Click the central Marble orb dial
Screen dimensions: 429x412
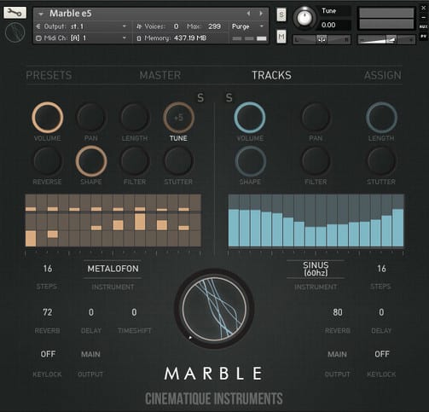[214, 309]
